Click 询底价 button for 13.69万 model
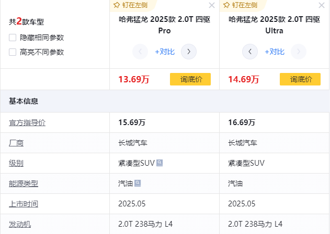The image size is (330, 234). pyautogui.click(x=190, y=79)
